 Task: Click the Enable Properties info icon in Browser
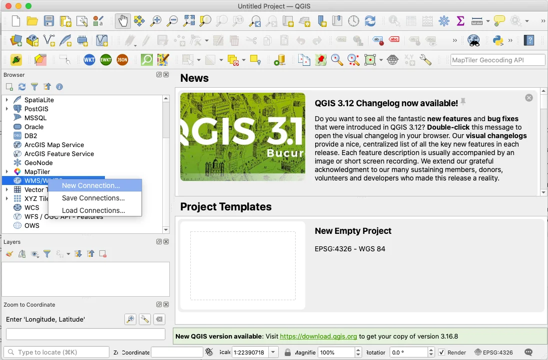tap(59, 87)
